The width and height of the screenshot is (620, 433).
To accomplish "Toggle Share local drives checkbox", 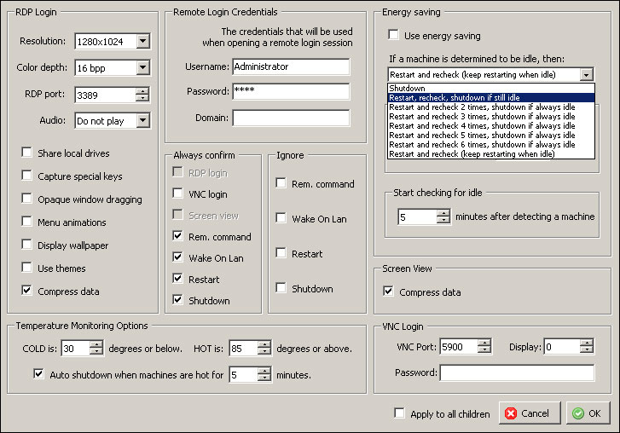I will pos(27,153).
